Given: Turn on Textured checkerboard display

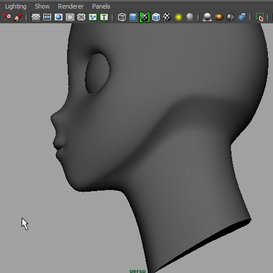Looking at the screenshot, I should [167, 17].
